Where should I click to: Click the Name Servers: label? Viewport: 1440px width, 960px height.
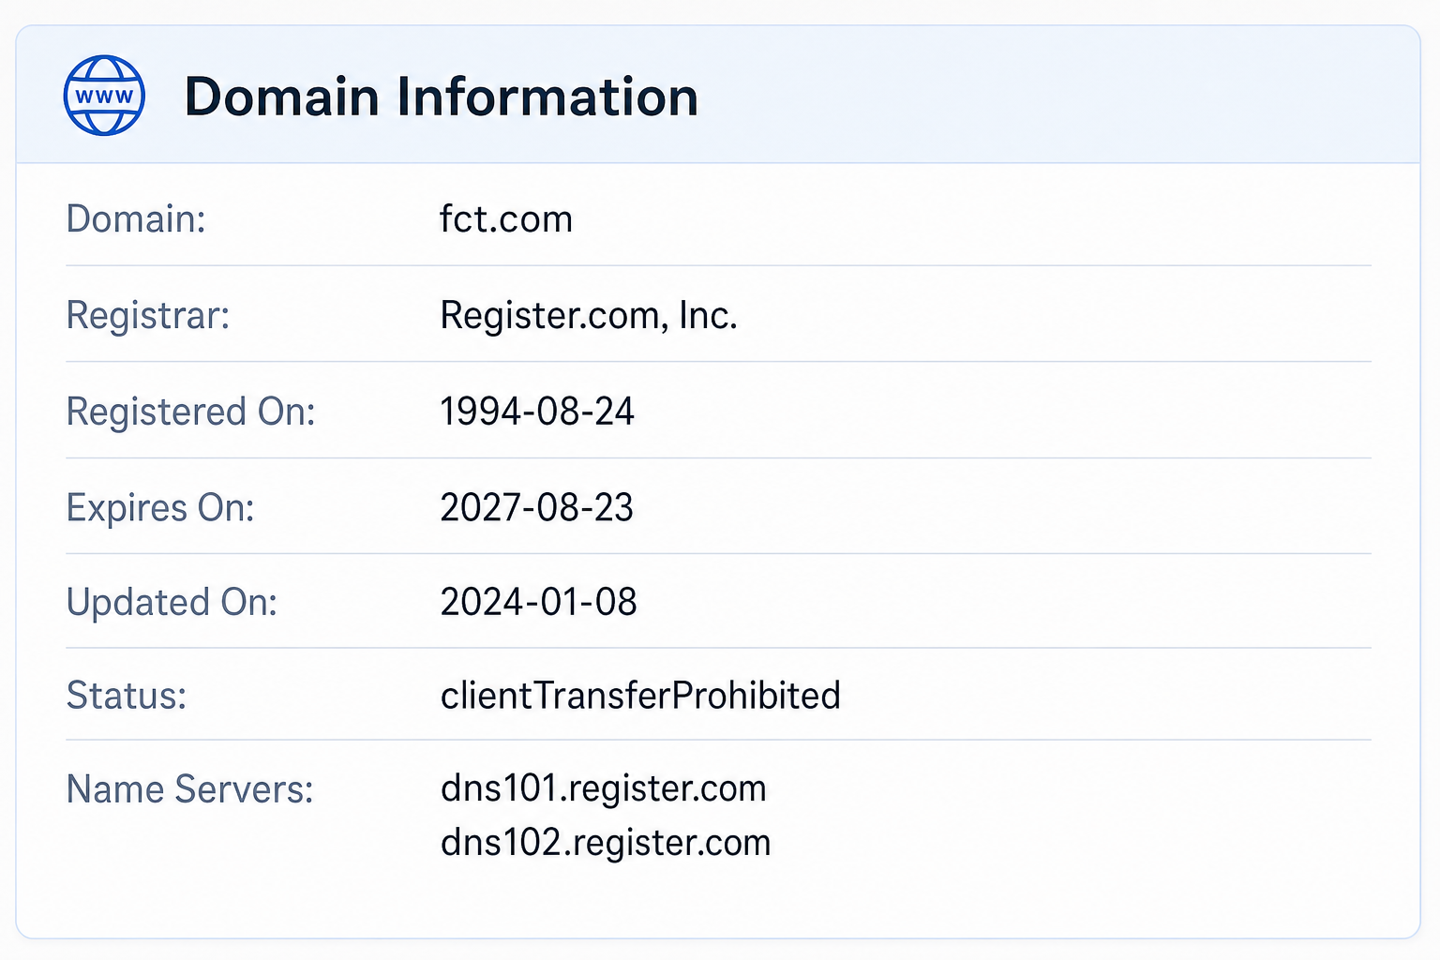(x=189, y=789)
